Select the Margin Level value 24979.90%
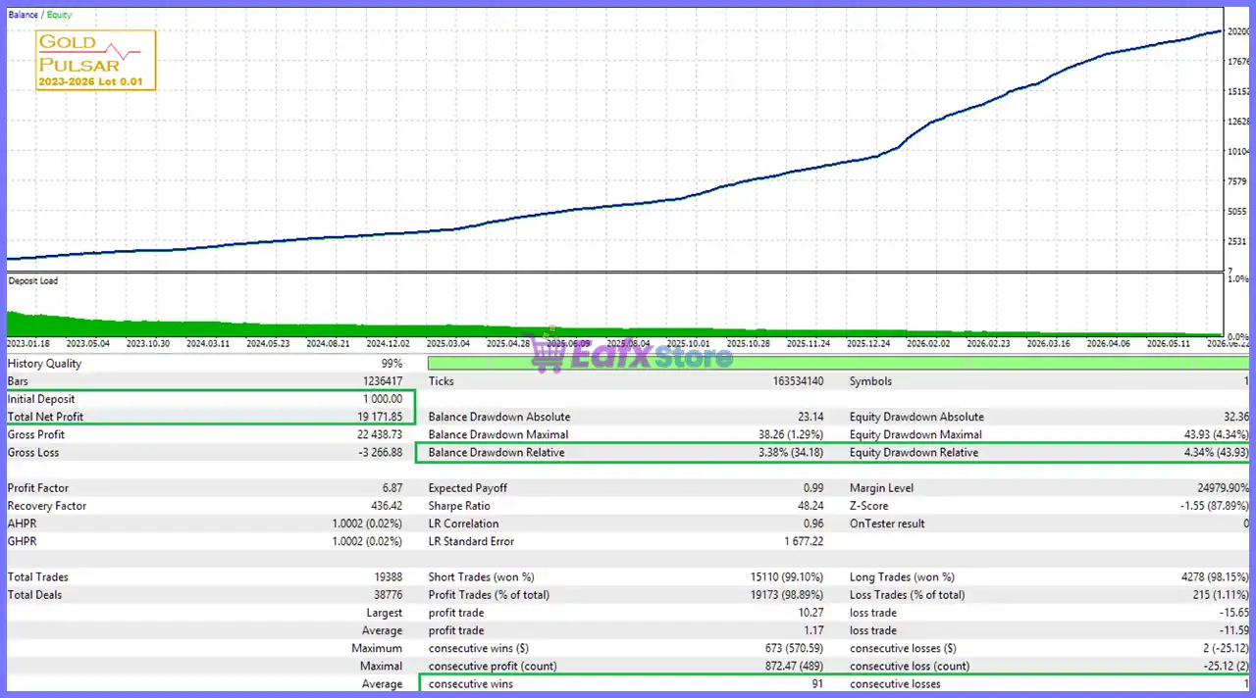This screenshot has height=698, width=1256. [1225, 488]
